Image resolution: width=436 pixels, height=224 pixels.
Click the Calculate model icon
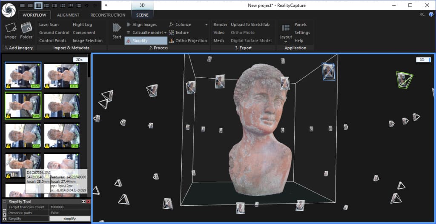coord(129,32)
